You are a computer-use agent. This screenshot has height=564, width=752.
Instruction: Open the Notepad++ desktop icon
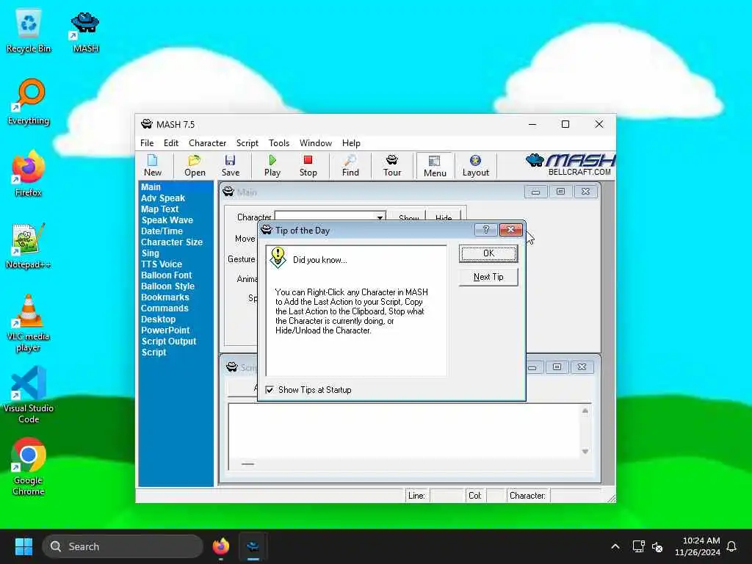tap(29, 247)
